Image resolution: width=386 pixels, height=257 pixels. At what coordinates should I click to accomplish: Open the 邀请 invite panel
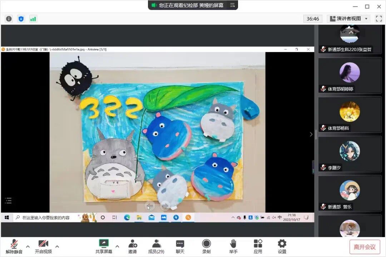tap(133, 246)
